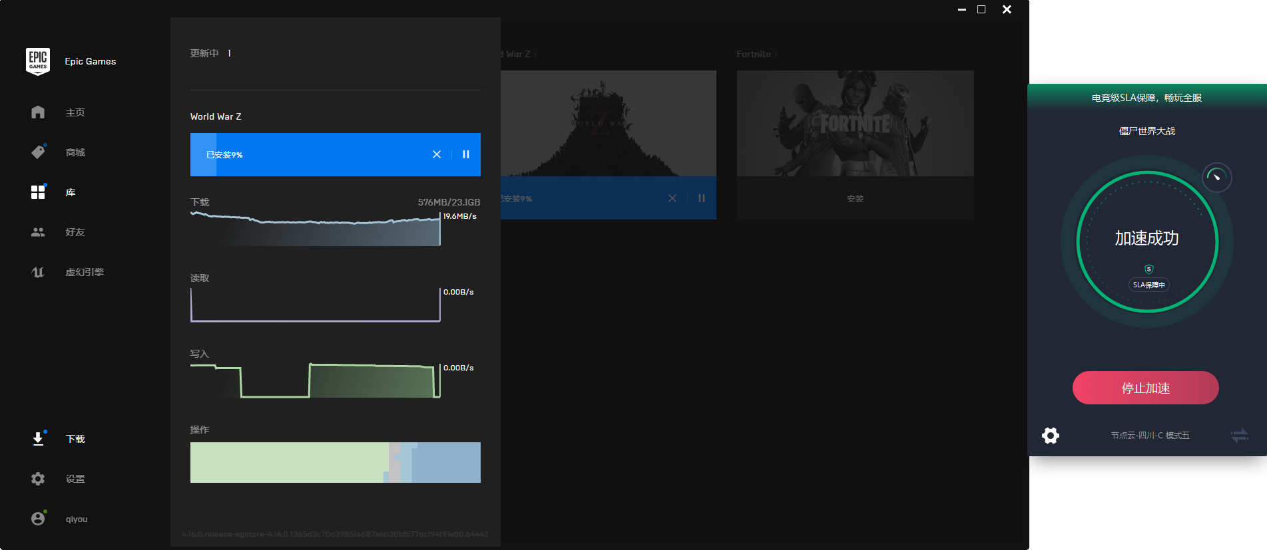Pause World War Z download on library card

(x=702, y=198)
